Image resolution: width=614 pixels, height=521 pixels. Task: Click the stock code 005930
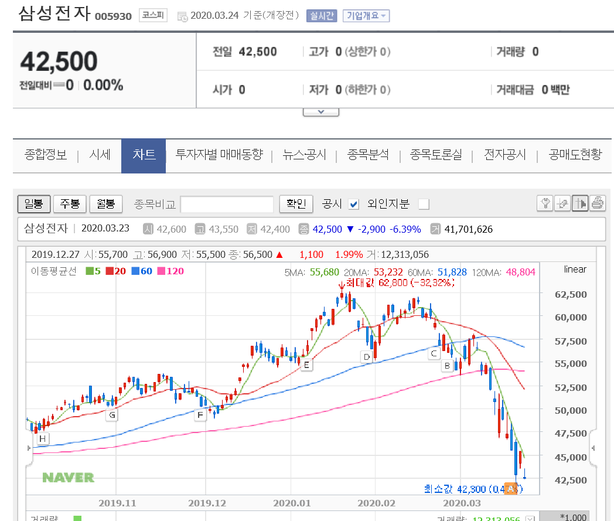[x=113, y=16]
